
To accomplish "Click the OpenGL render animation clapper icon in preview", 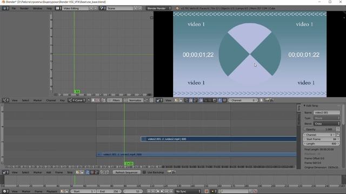I will [x=271, y=100].
